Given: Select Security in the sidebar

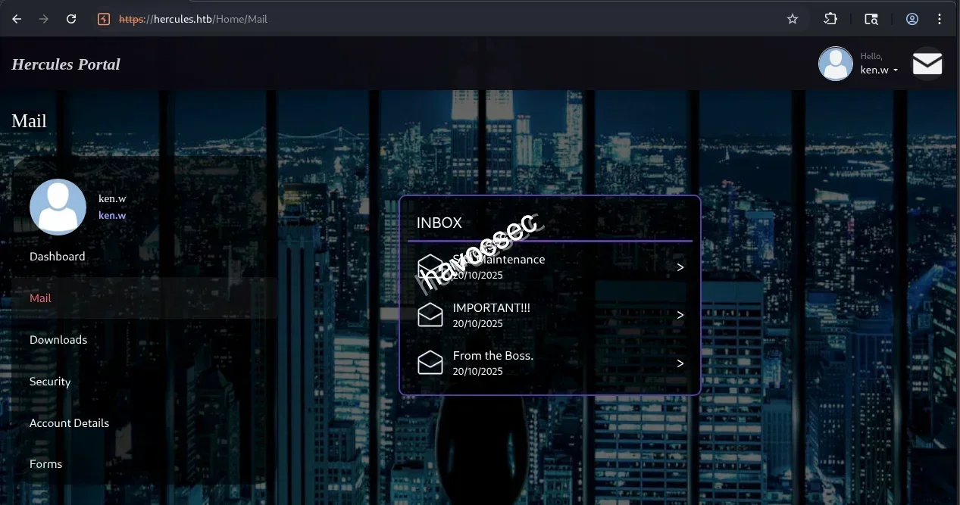Looking at the screenshot, I should (x=50, y=382).
